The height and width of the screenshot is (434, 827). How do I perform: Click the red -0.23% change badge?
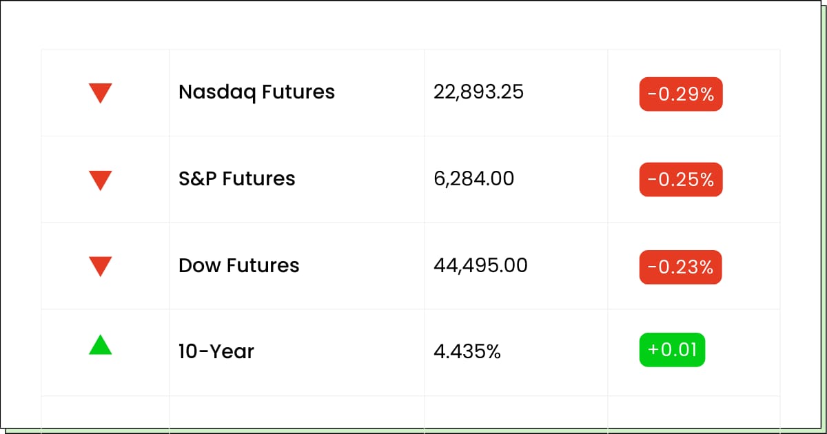[x=680, y=267]
